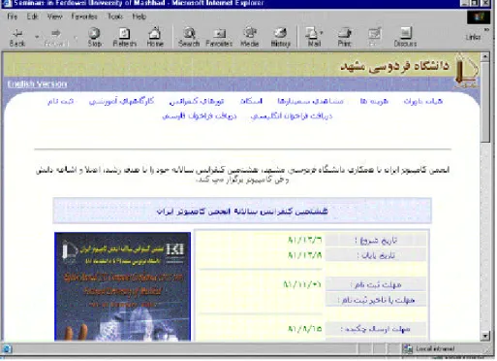497x361 pixels.
Task: Open the اسکان accommodation link
Action: coord(251,102)
